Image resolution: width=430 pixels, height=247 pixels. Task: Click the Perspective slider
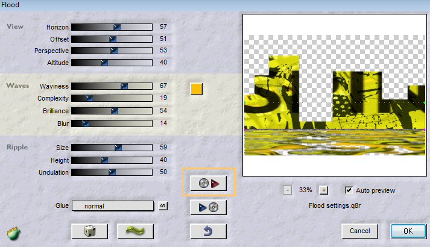pos(112,51)
